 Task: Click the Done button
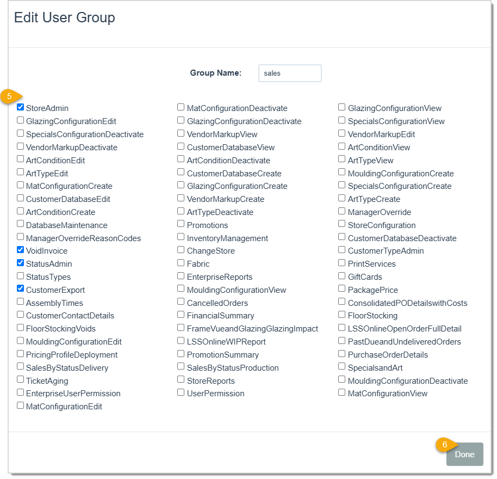point(464,454)
